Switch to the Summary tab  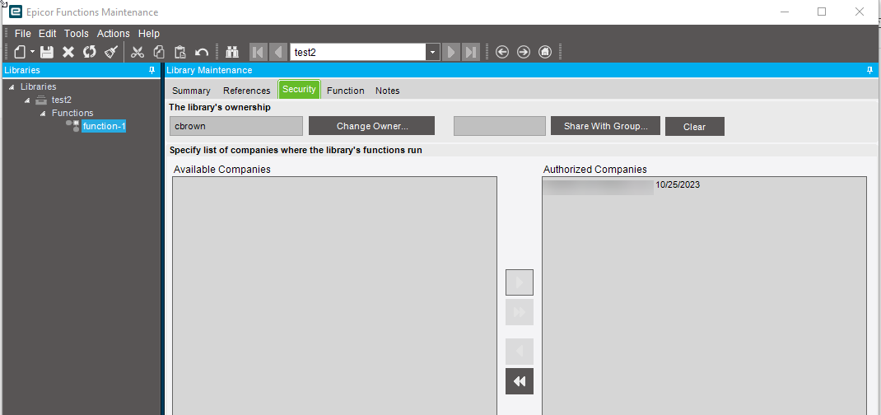tap(191, 91)
